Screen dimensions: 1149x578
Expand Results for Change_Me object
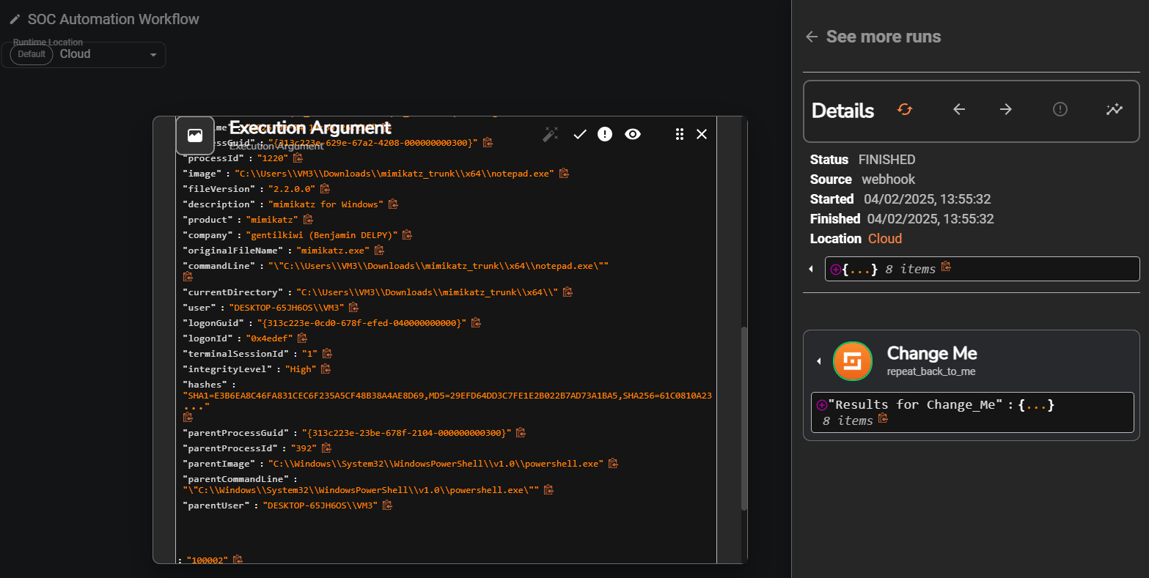click(x=822, y=405)
